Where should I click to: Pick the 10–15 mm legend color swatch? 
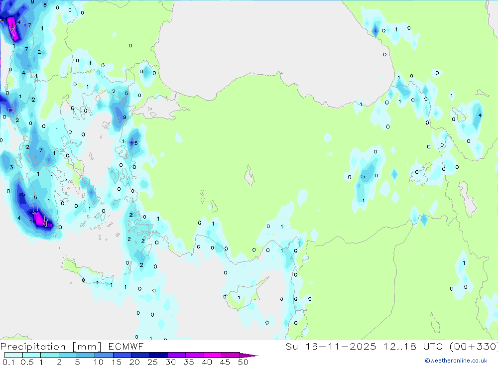point(104,355)
